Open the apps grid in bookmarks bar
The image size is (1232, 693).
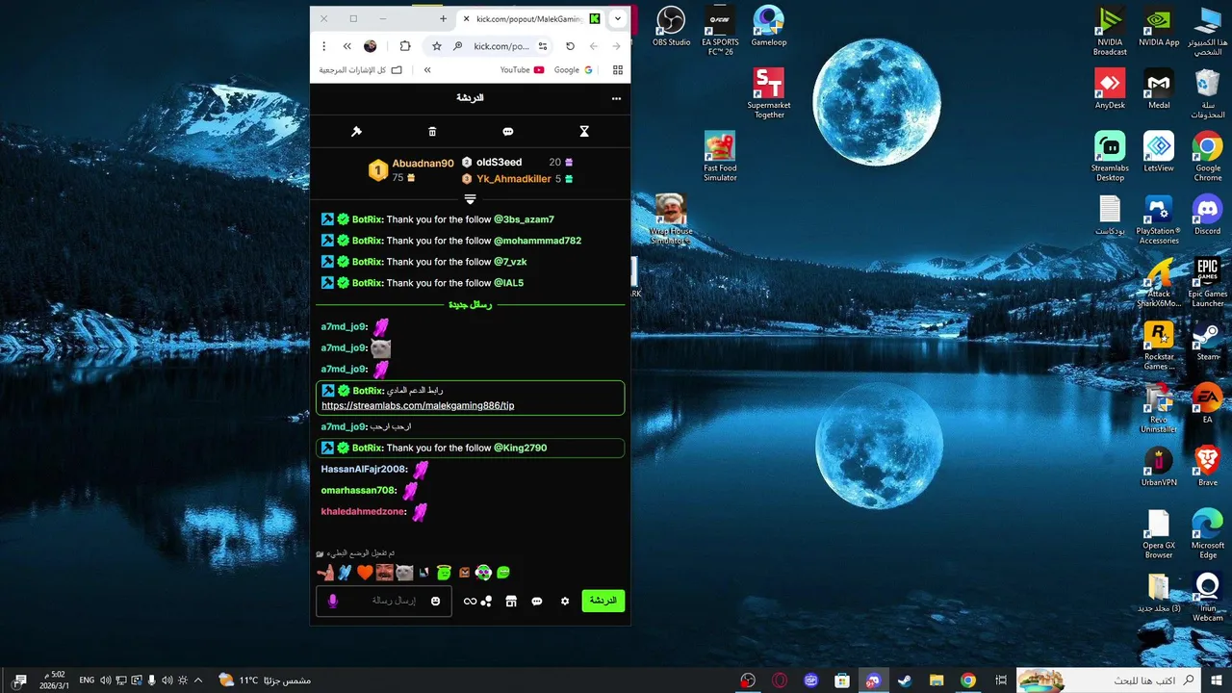618,70
